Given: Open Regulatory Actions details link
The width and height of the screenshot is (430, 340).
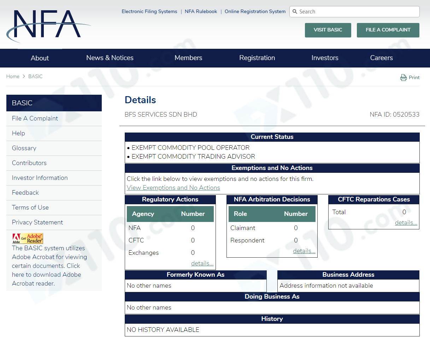Looking at the screenshot, I should tap(202, 264).
